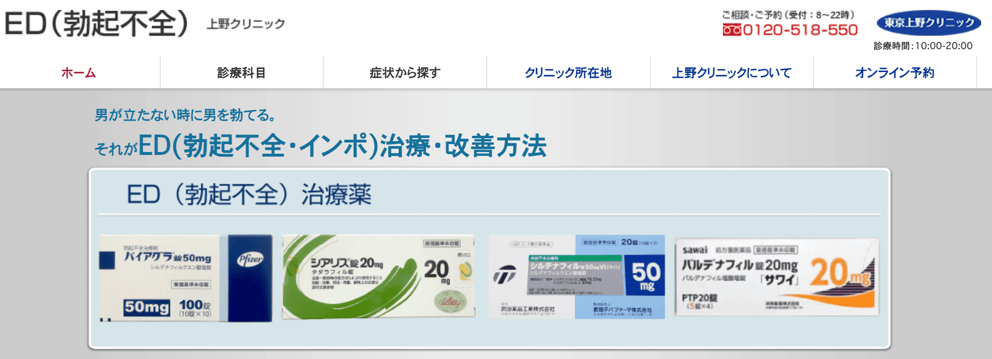Open the シアリス錠20mg package image

378,277
